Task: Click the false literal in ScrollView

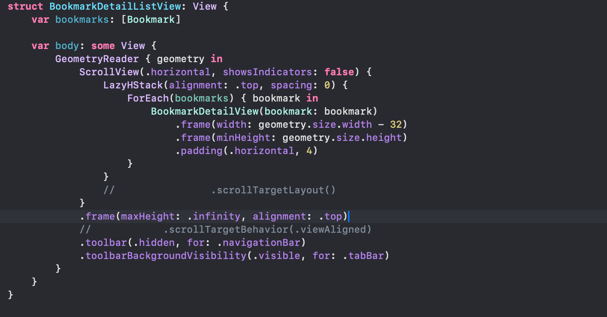Action: click(339, 72)
